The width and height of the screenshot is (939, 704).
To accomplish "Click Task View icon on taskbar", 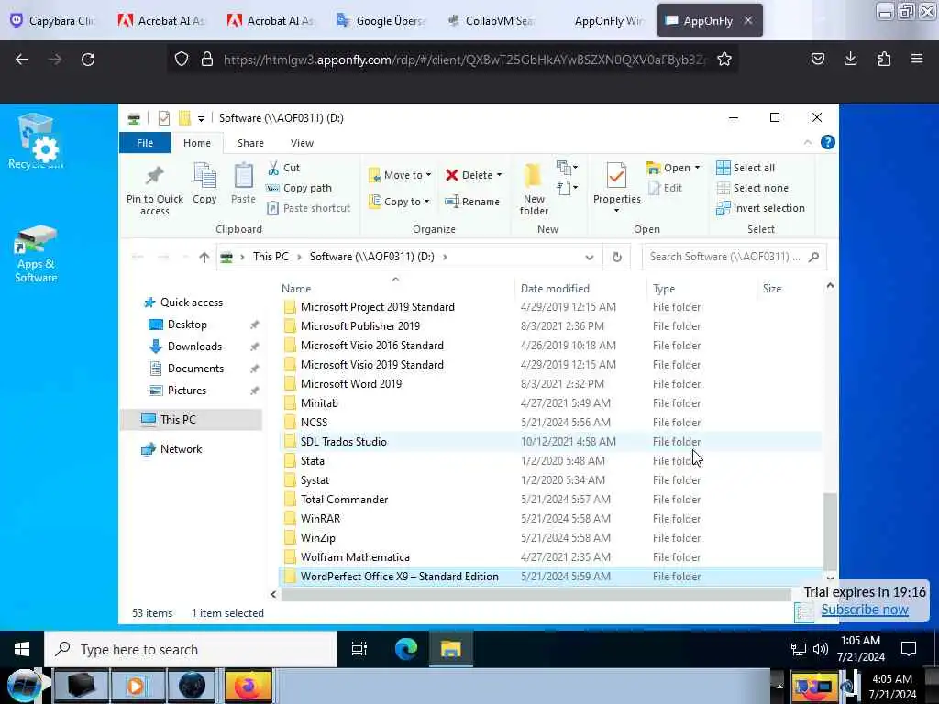I will pos(359,649).
